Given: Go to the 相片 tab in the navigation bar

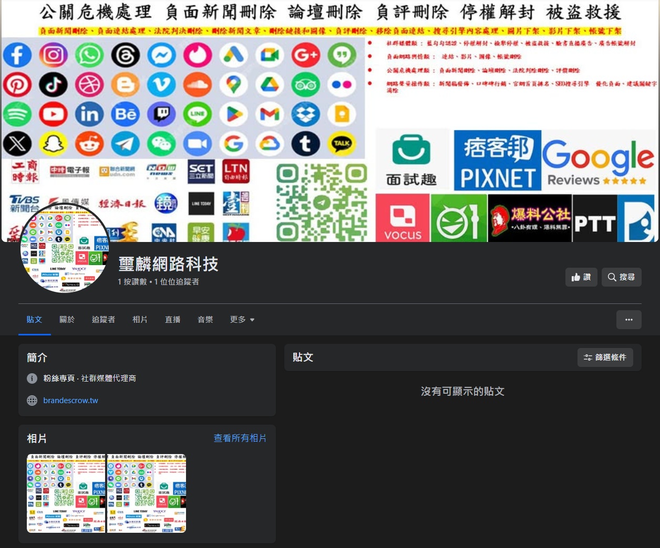Looking at the screenshot, I should (140, 319).
